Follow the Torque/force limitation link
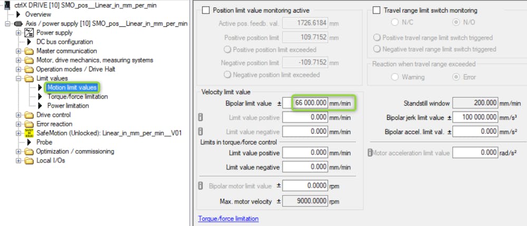 coord(228,219)
